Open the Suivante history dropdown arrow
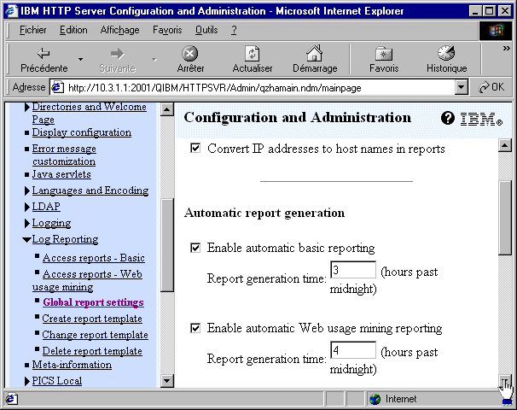 pos(154,60)
